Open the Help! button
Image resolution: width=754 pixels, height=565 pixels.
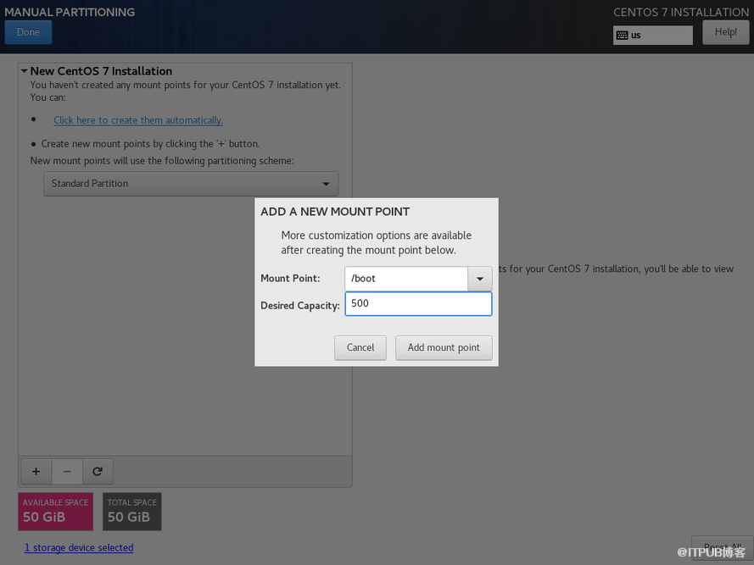[x=725, y=32]
